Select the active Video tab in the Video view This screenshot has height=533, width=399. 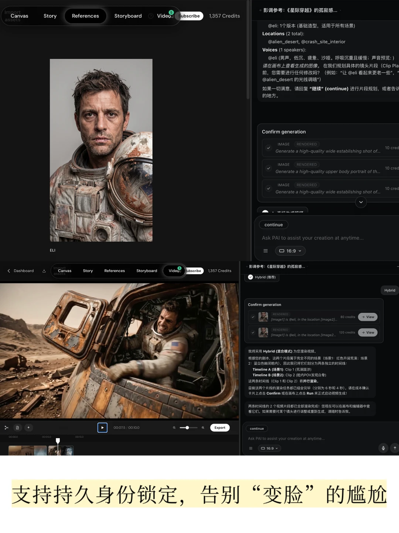coord(174,271)
